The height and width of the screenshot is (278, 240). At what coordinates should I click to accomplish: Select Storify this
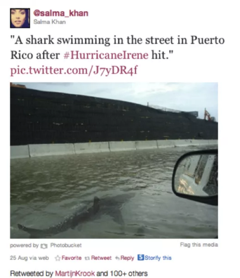pyautogui.click(x=158, y=258)
